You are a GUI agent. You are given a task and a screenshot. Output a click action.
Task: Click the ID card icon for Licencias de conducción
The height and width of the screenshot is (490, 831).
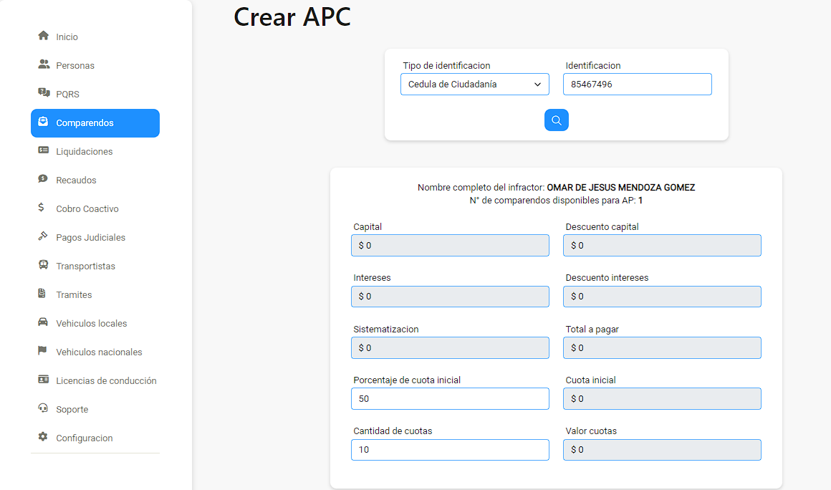point(44,379)
